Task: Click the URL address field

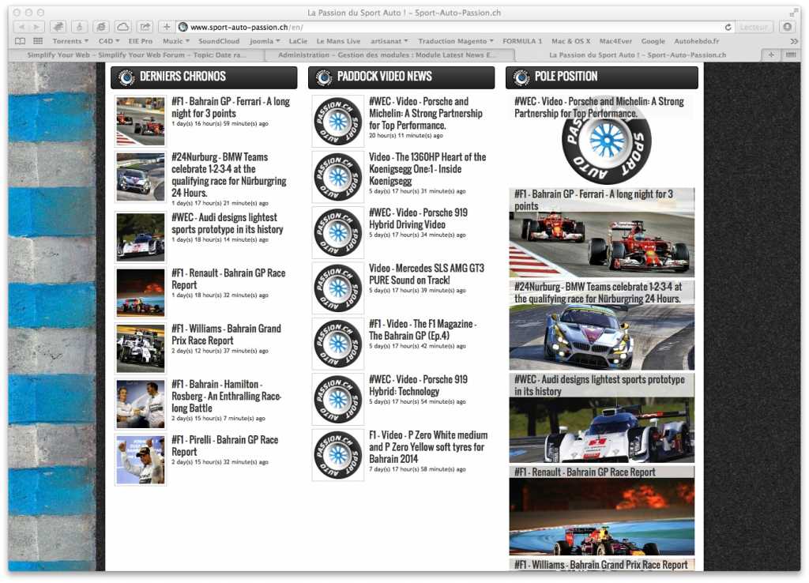Action: click(450, 27)
